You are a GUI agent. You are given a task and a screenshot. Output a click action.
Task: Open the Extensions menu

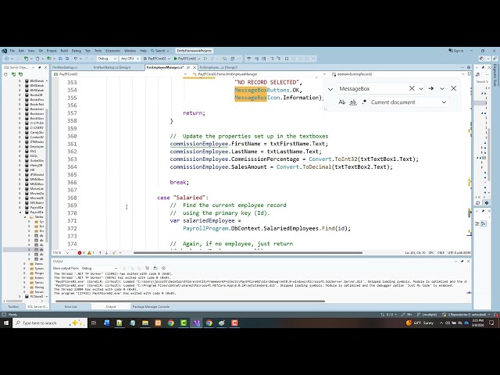pyautogui.click(x=112, y=51)
